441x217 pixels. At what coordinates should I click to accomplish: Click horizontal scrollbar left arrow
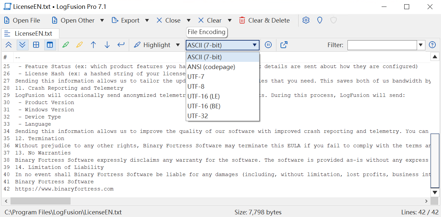tap(6, 201)
